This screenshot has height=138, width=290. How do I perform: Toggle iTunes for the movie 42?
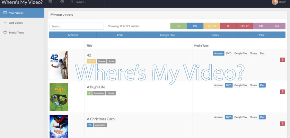(253, 53)
